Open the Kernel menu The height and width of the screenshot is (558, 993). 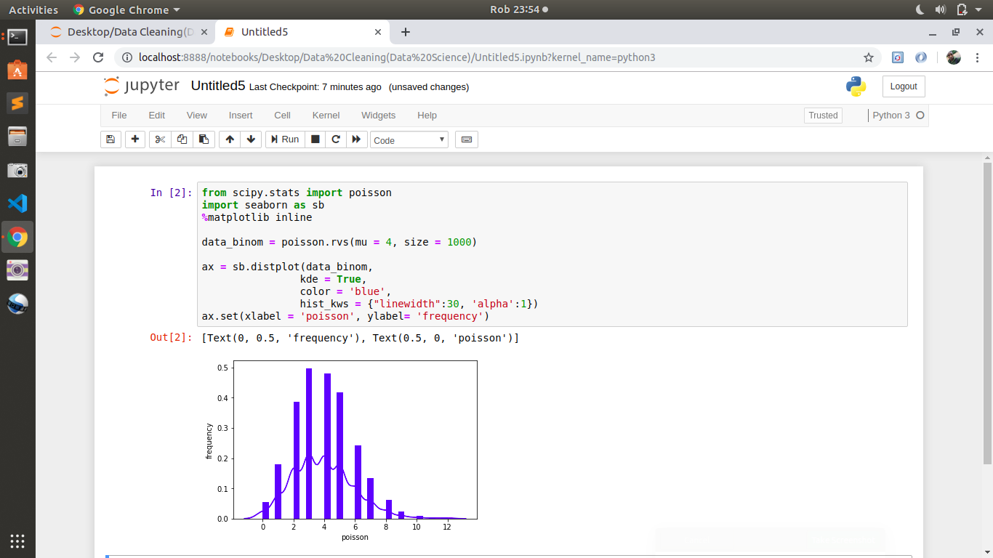click(x=326, y=116)
